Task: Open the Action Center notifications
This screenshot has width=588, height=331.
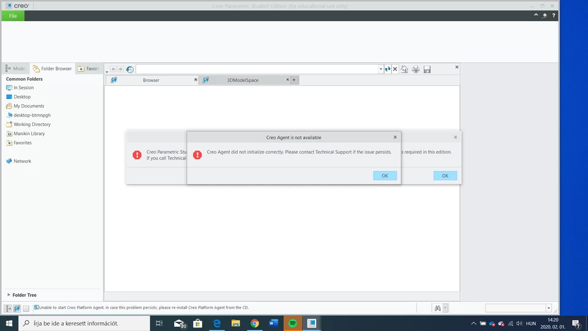Action: pos(576,323)
